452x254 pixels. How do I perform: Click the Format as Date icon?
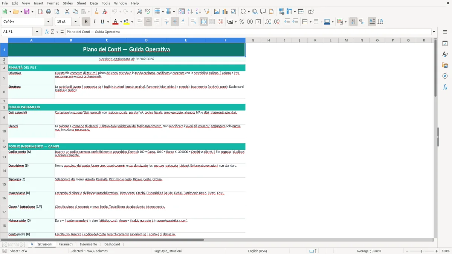click(x=258, y=22)
